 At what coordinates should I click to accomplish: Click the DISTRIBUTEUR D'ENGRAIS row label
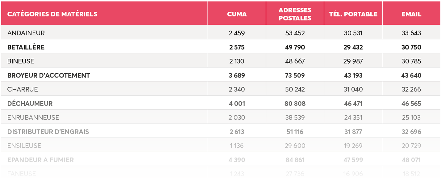(x=48, y=132)
